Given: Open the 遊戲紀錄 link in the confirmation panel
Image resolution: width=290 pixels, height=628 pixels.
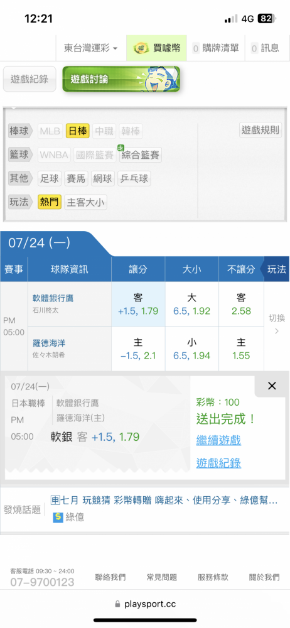Looking at the screenshot, I should 218,463.
